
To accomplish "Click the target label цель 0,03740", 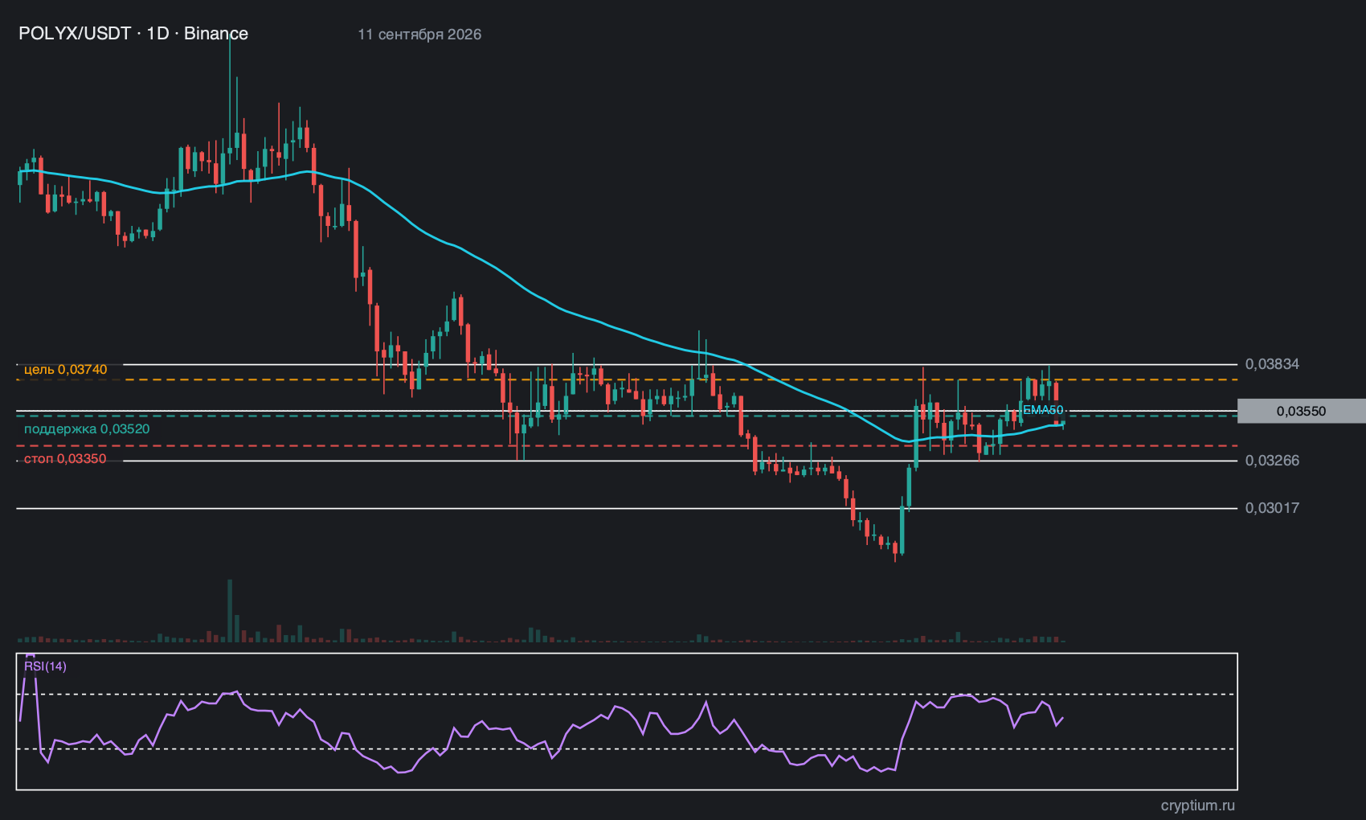I will coord(65,370).
